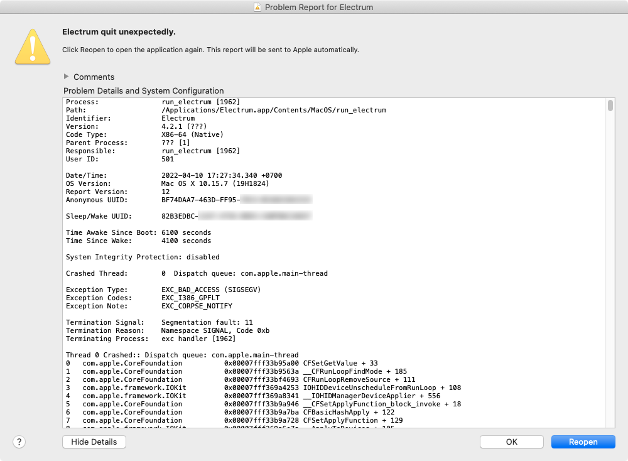Viewport: 628px width, 461px height.
Task: Open help with the question mark button
Action: click(x=19, y=442)
